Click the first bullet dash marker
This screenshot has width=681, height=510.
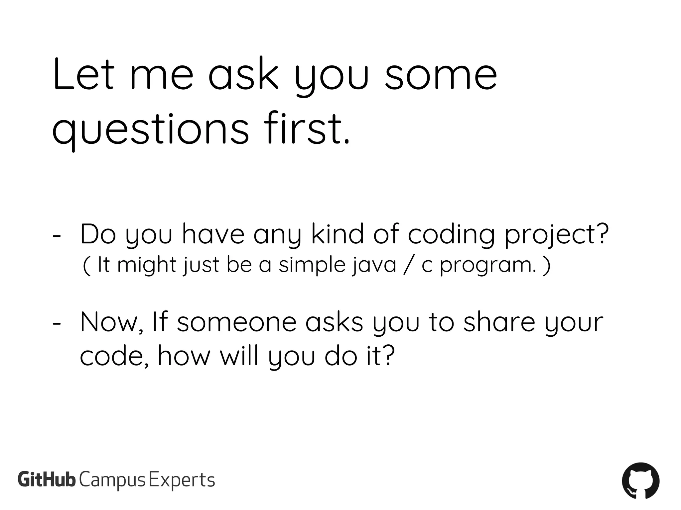[57, 235]
